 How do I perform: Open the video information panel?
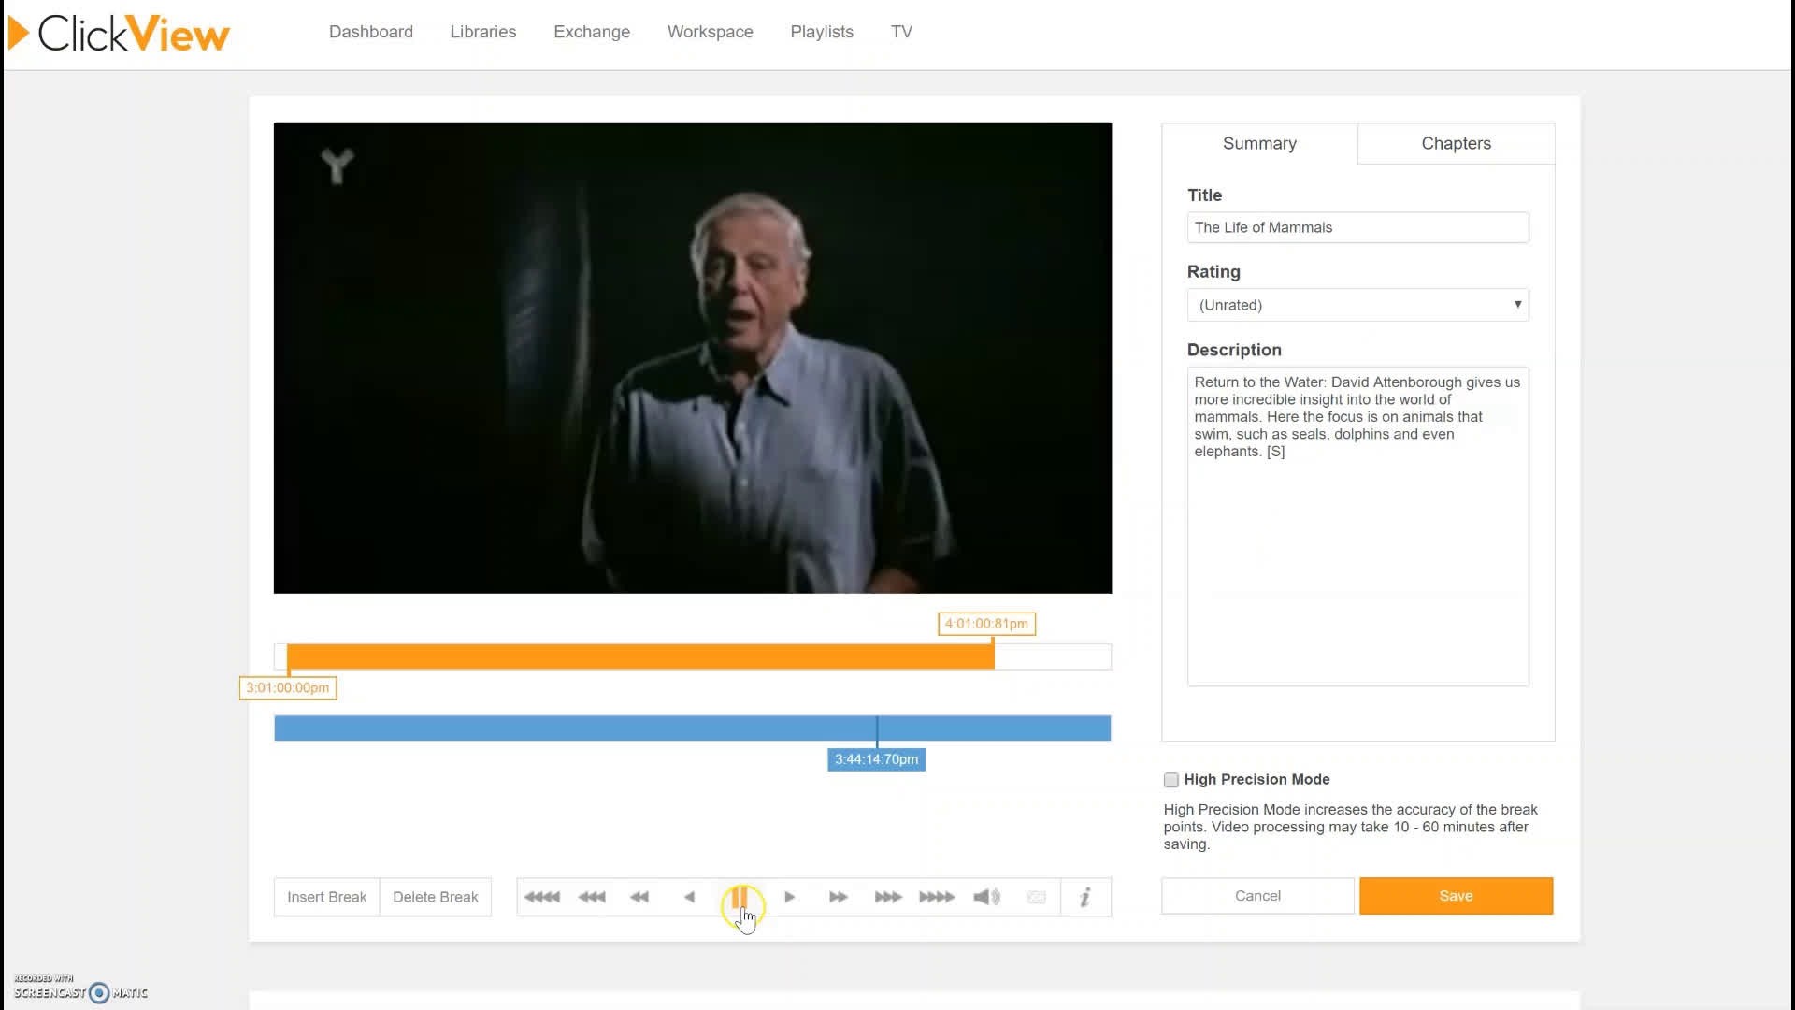1084,896
